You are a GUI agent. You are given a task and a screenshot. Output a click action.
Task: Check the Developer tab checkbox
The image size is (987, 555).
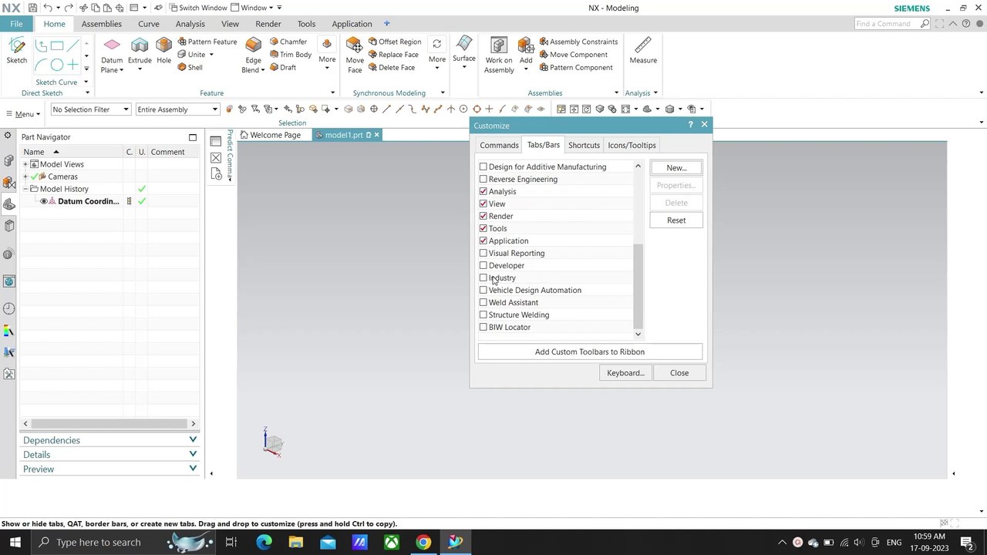[x=483, y=265]
